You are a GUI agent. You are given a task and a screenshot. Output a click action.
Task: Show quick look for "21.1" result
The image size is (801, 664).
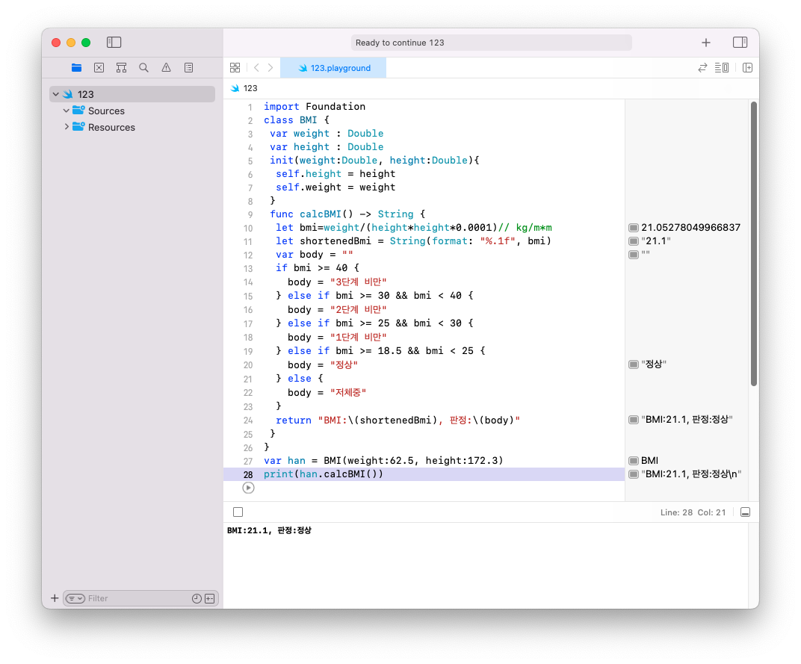[634, 241]
